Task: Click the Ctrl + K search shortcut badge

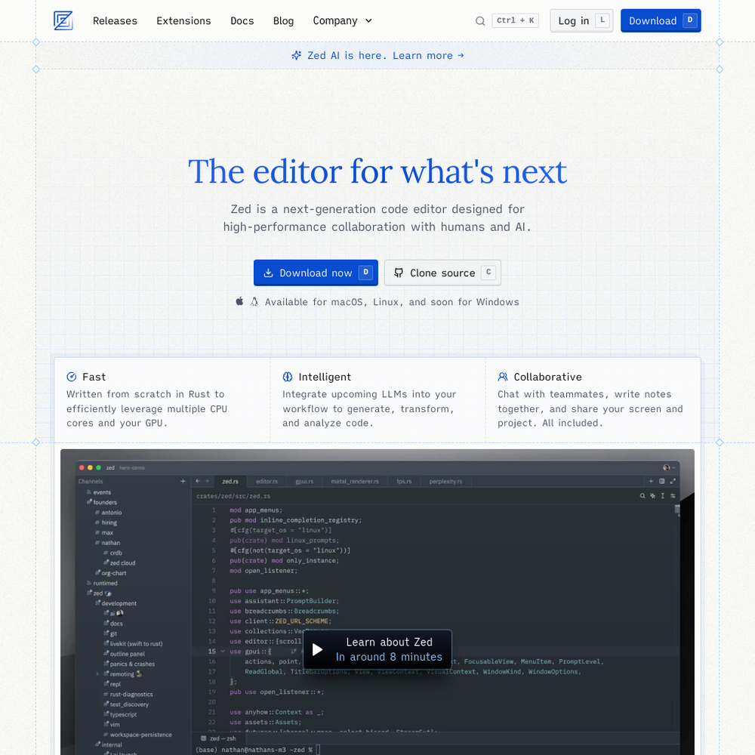Action: (515, 20)
